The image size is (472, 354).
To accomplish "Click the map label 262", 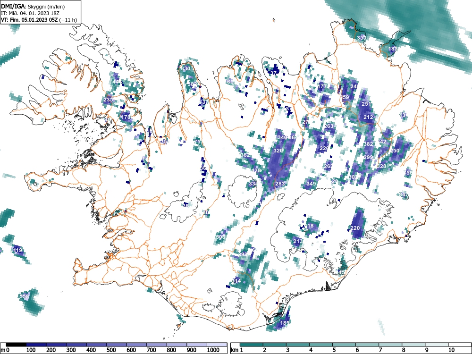I will [329, 166].
